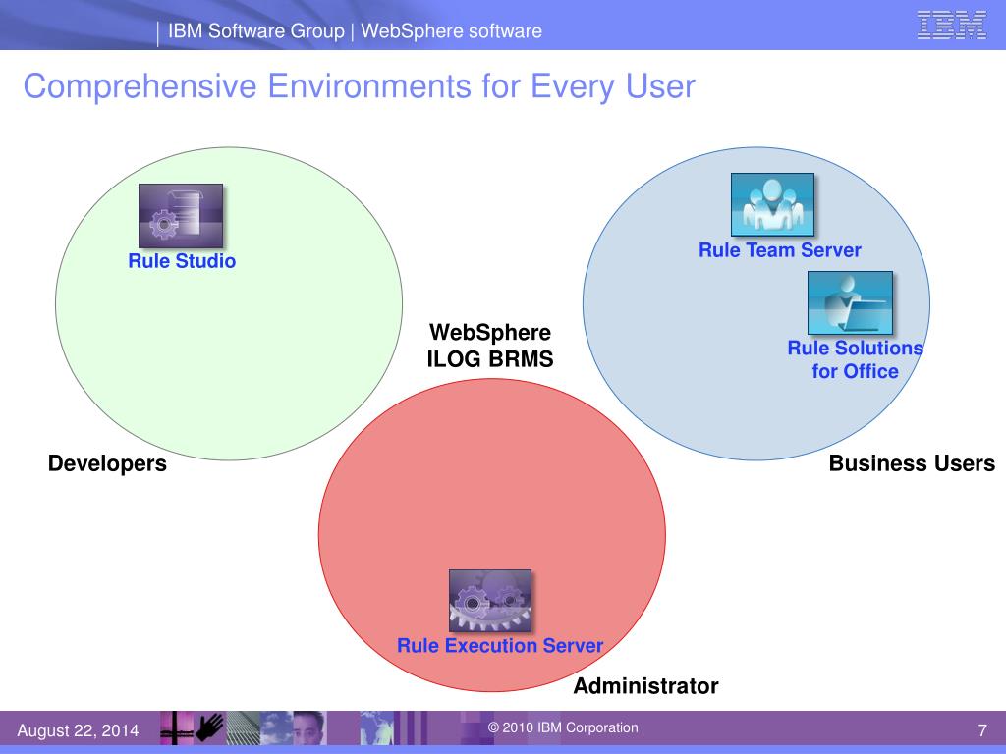The height and width of the screenshot is (754, 1006).
Task: Click the Rule Studio icon
Action: point(181,216)
